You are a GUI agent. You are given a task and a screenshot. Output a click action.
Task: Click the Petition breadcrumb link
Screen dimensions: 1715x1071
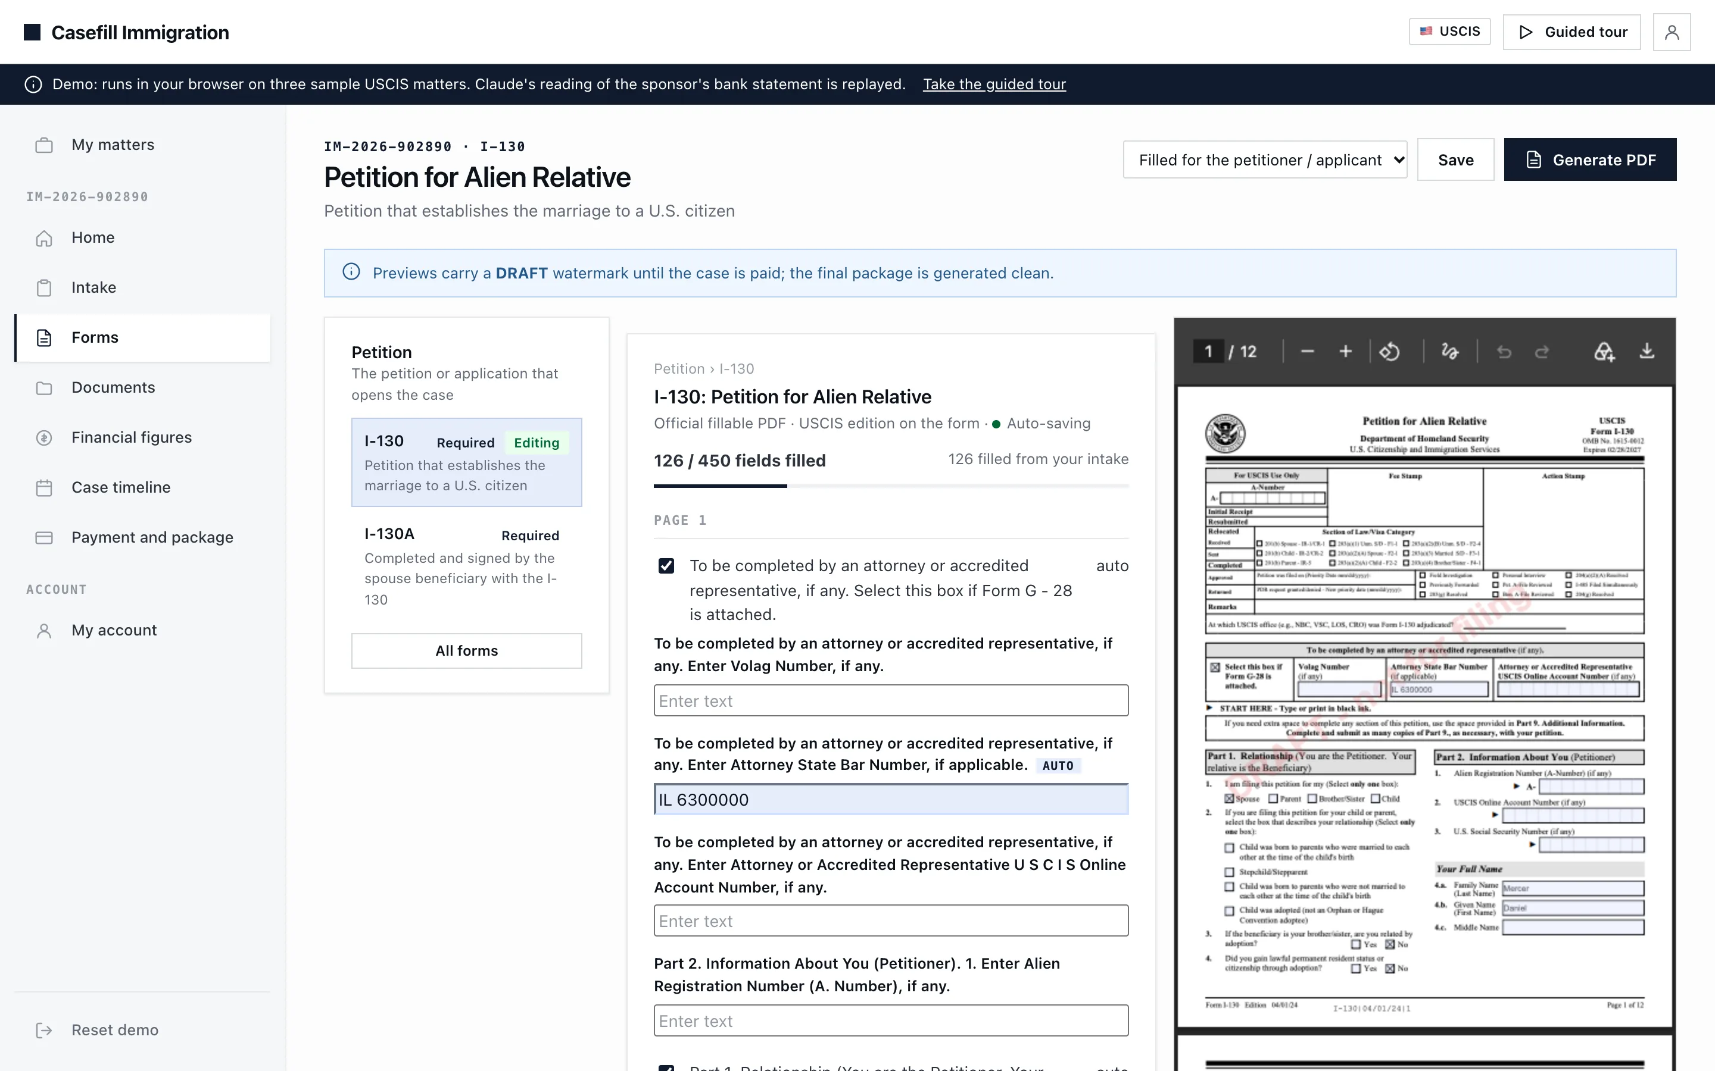tap(679, 368)
